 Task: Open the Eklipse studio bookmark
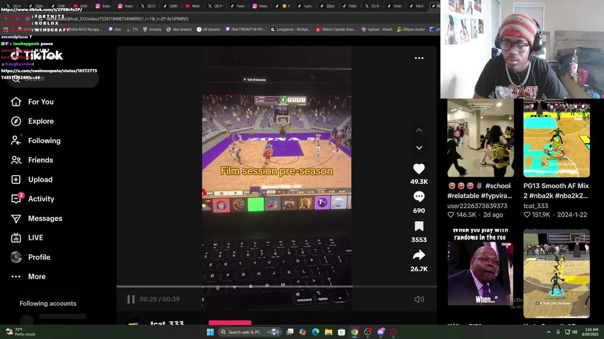(411, 29)
